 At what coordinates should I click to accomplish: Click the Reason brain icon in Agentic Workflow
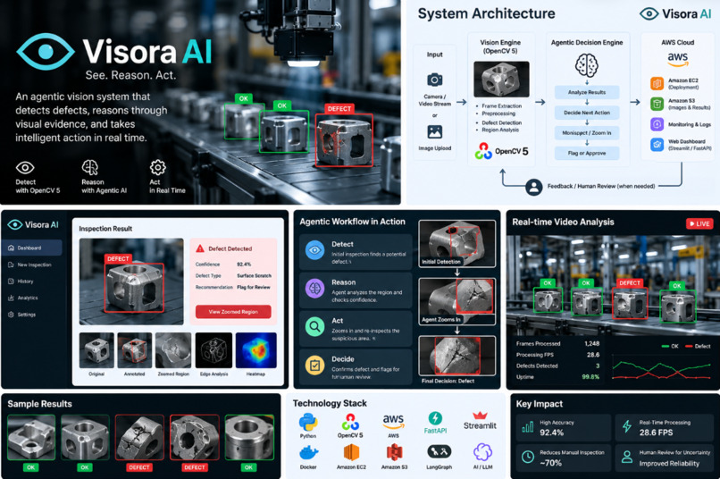[314, 289]
